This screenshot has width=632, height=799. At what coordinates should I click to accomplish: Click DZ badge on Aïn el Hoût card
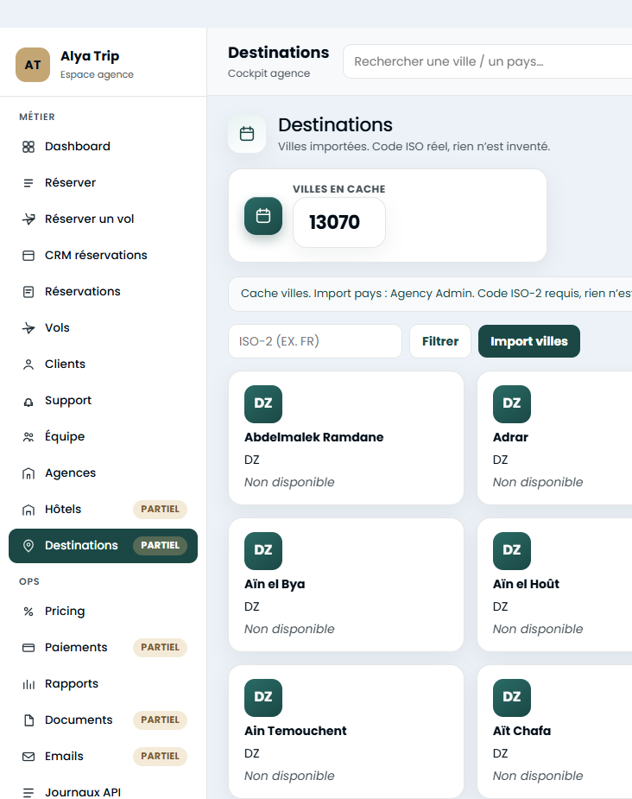point(512,551)
